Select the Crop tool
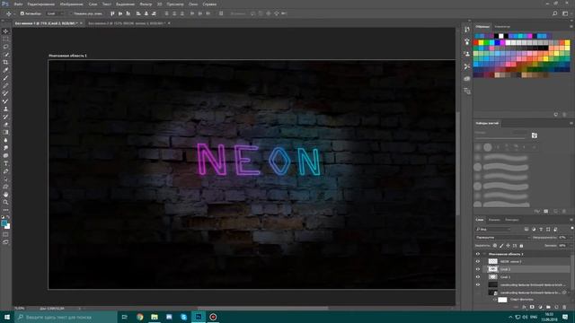Screen dimensions: 575x323 click(x=5, y=62)
